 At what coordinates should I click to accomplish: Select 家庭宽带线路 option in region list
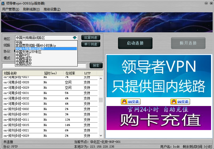[x=35, y=46]
